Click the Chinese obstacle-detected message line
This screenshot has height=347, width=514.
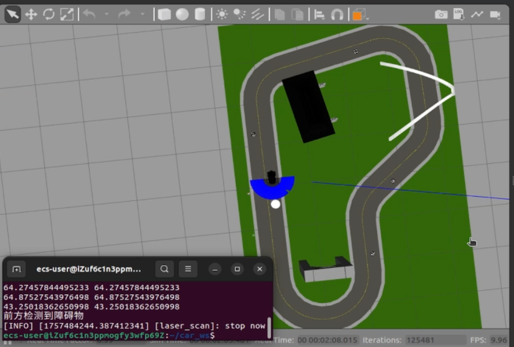(x=43, y=316)
